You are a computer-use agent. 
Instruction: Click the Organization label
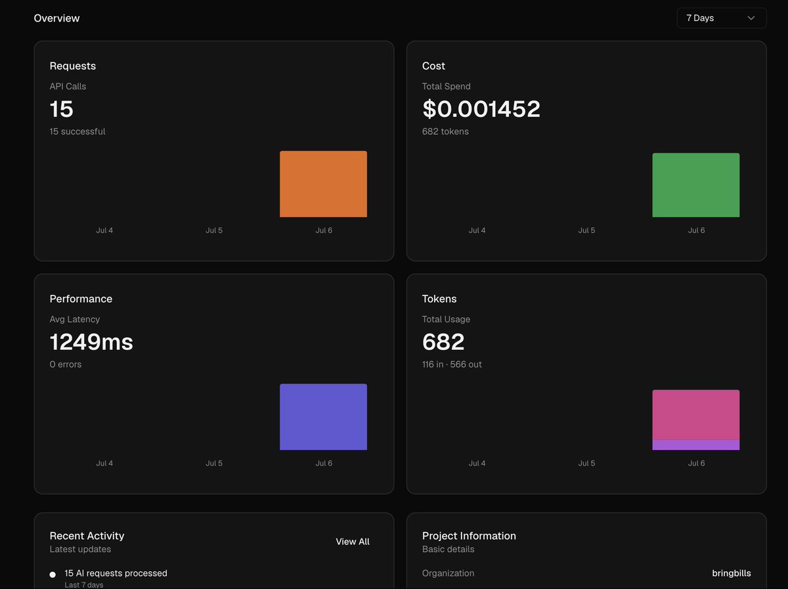(448, 573)
